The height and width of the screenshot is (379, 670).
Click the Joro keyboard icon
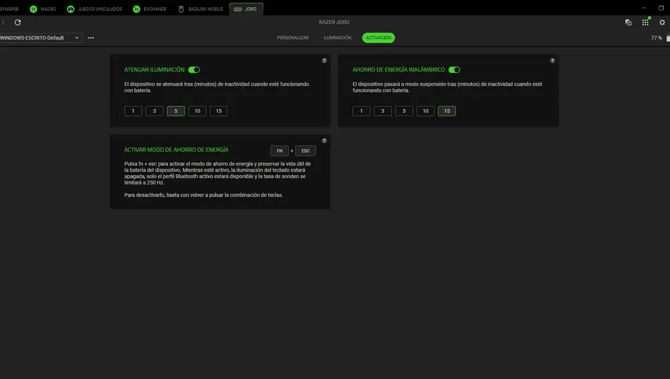tap(238, 9)
